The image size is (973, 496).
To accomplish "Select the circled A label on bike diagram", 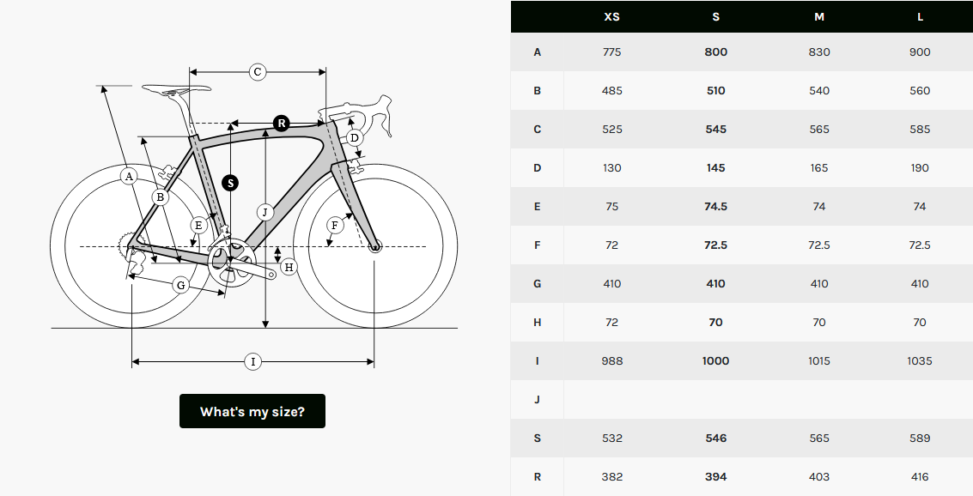I will click(129, 177).
